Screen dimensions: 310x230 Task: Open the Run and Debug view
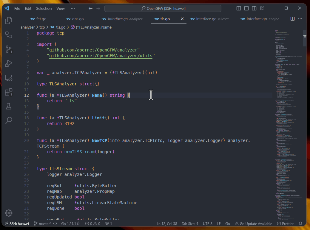(9, 63)
